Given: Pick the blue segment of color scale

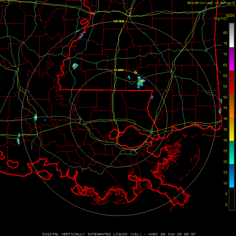Looking at the screenshot, I should pos(232,176).
